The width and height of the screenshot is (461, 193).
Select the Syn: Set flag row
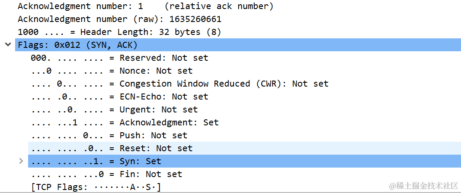(96, 161)
